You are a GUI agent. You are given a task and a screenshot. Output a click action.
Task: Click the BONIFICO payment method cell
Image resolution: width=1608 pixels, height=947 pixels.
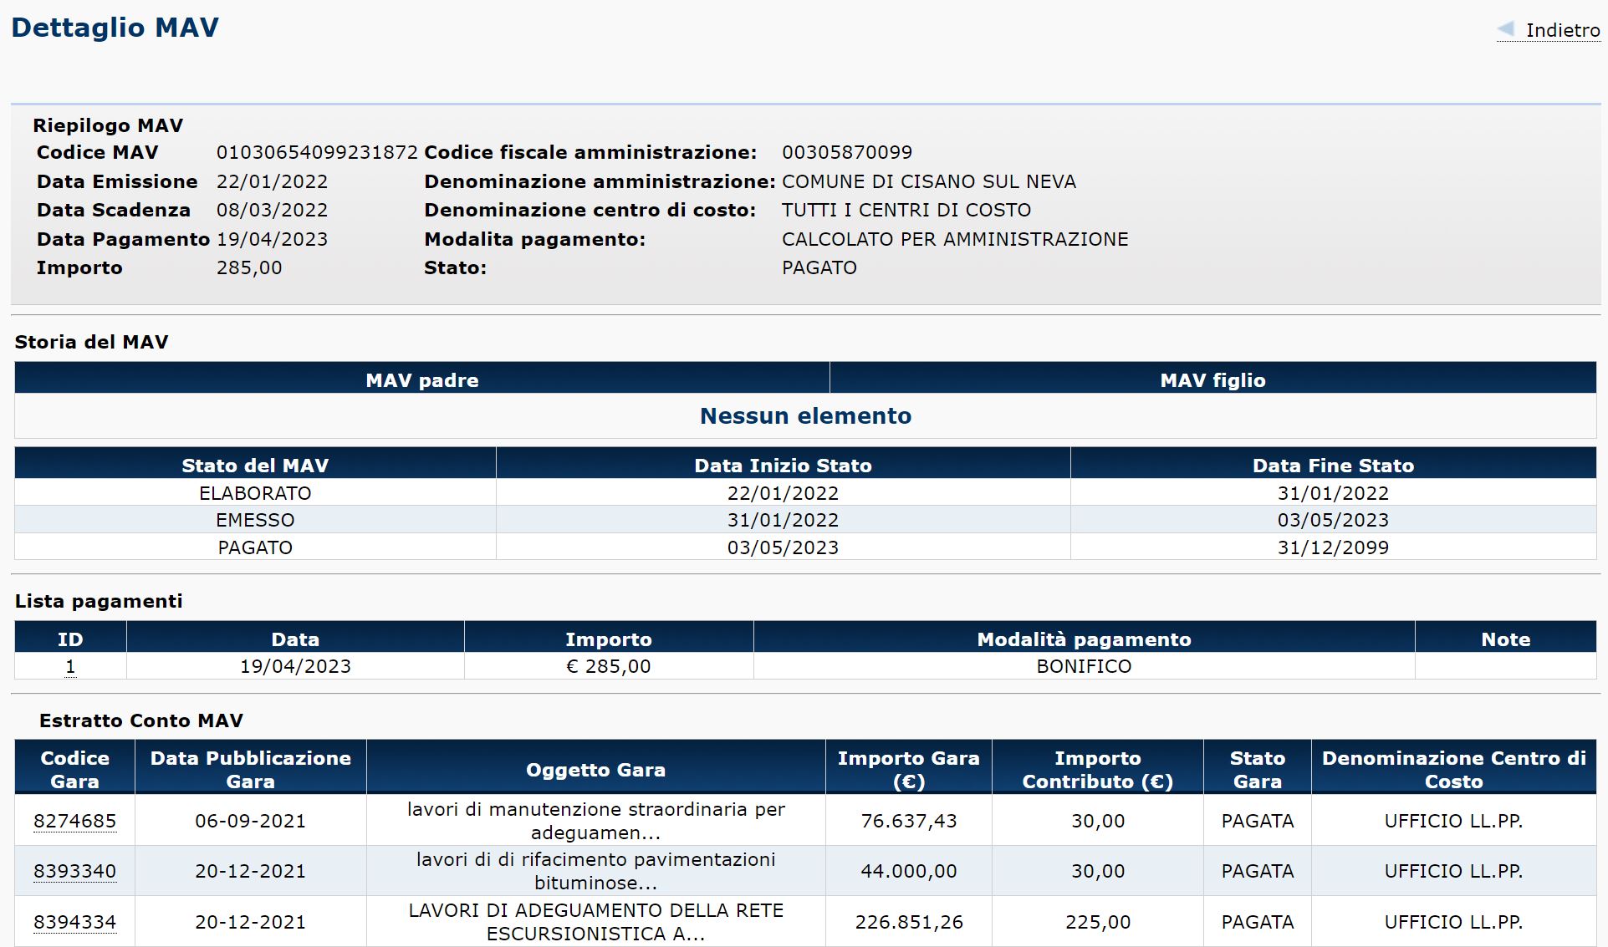[1084, 667]
